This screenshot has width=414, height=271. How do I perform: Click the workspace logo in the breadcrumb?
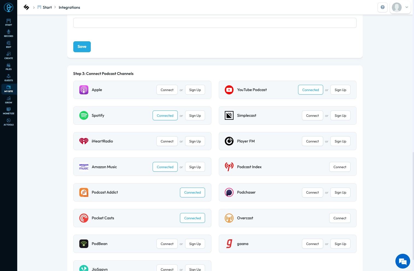pyautogui.click(x=26, y=7)
